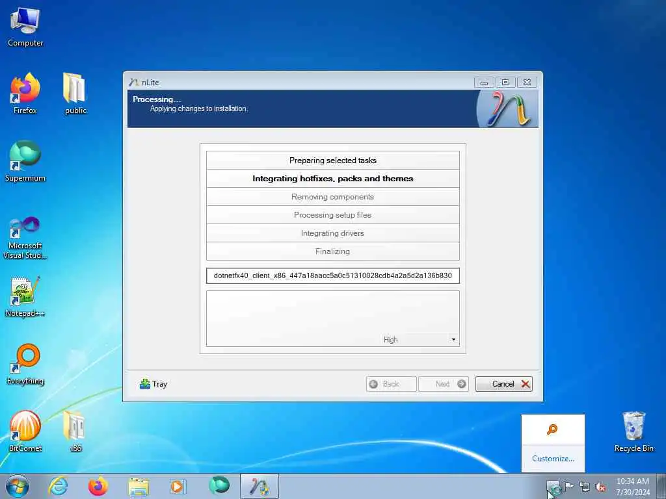Screen dimensions: 666x499
Task: Open Windows Explorer from the taskbar
Action: tap(139, 486)
